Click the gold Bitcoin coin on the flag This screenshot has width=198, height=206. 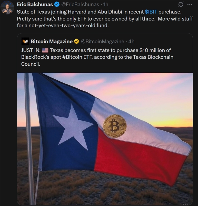click(x=115, y=126)
